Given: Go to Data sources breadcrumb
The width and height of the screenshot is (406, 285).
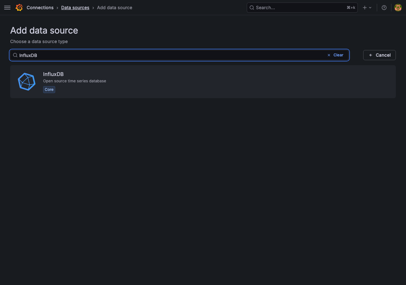Looking at the screenshot, I should [x=75, y=8].
